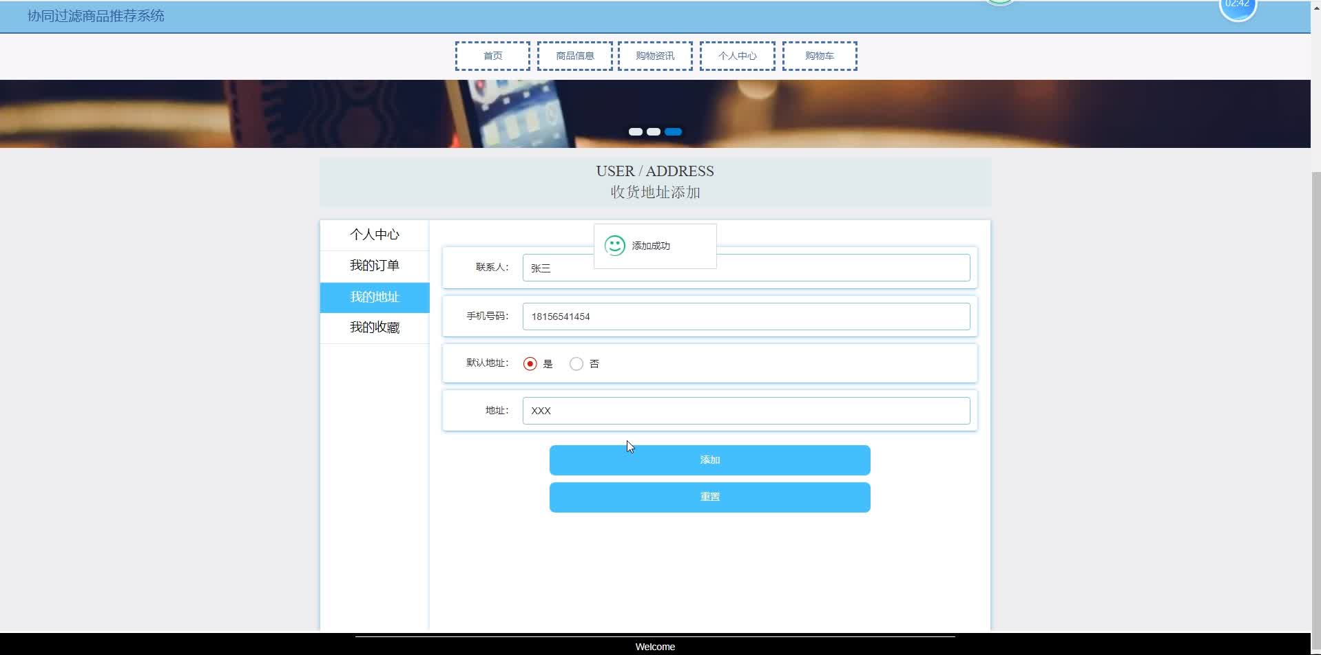Click the smiley icon in the 添加成功 toast

614,245
